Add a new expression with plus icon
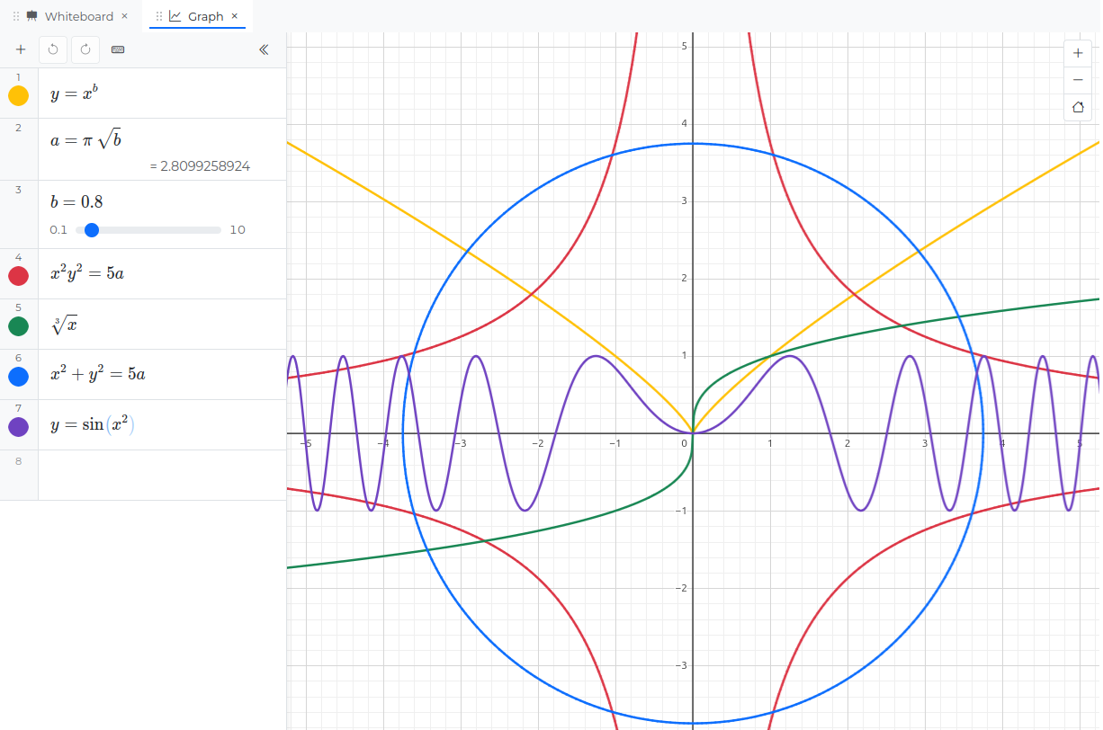1103x730 pixels. pos(21,50)
